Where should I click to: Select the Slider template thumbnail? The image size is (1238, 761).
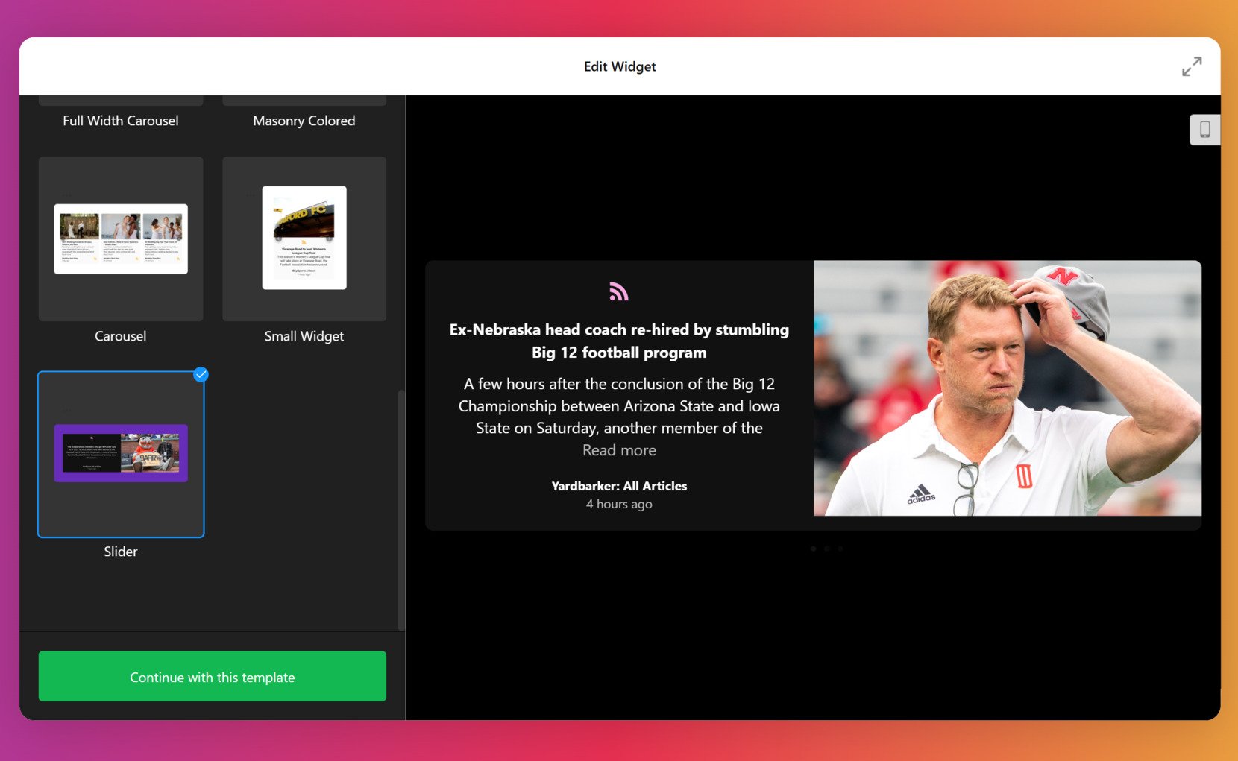[121, 454]
